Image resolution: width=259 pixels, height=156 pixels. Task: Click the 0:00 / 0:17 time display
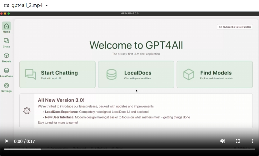tap(24, 141)
